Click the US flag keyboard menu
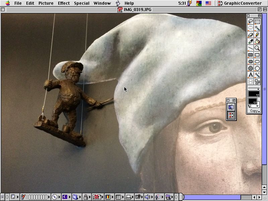 coord(208,3)
